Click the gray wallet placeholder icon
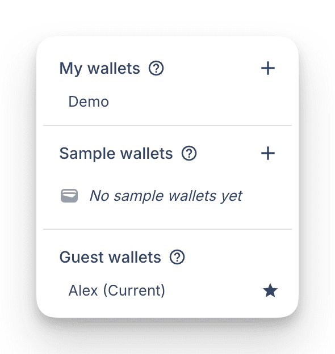Screen dimensions: 335x354 click(x=69, y=196)
